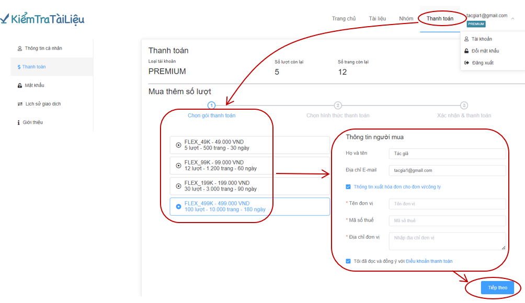This screenshot has height=303, width=525.
Task: Click step 1 circle Chọn gói thanh toán
Action: pos(211,106)
